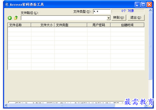Click the vertical scrollbar thumb
Viewport: 156px width, 110px height.
(151, 46)
